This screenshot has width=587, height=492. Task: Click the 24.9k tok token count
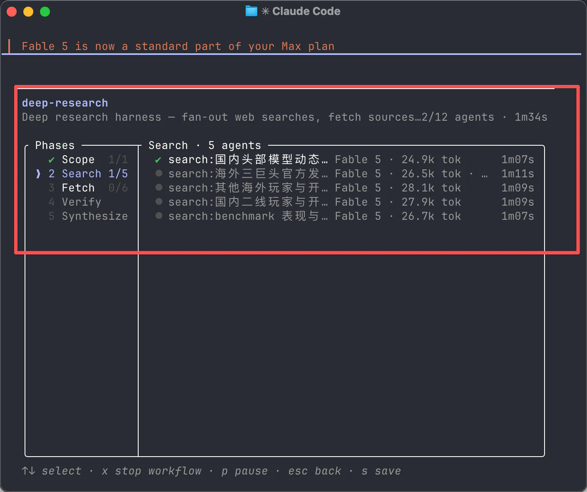431,159
